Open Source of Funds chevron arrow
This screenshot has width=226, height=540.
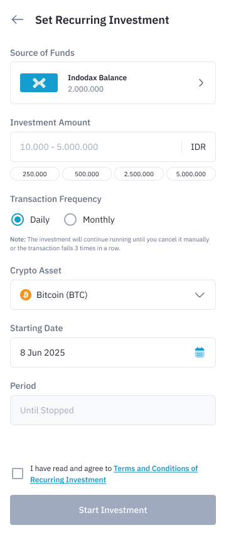click(201, 83)
